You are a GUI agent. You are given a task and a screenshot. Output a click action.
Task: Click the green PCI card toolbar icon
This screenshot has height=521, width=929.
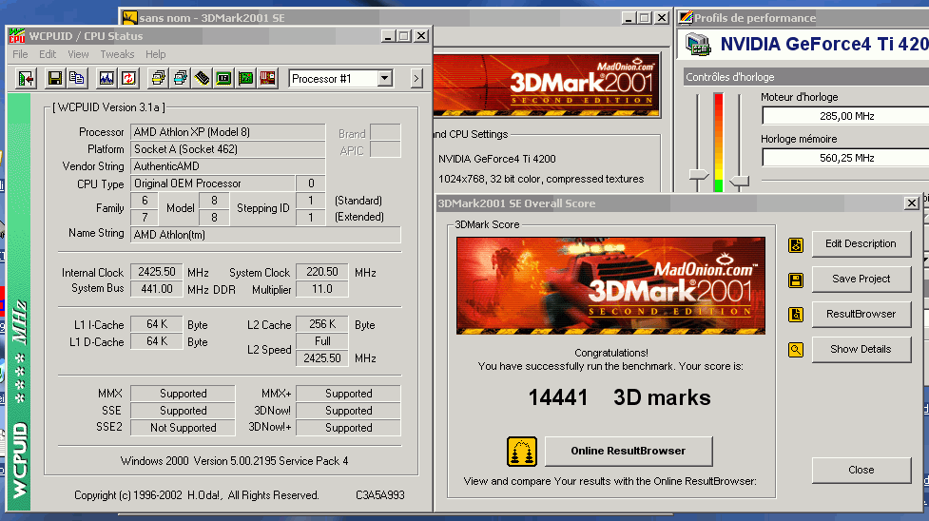[246, 78]
